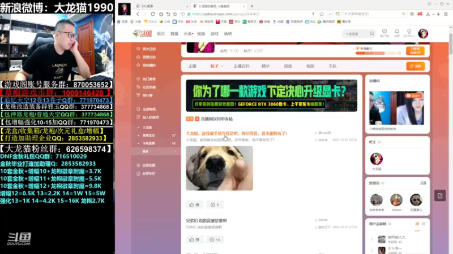Open the orange 大龙猫 post title
Screen dimensions: 453x254
[x=237, y=134]
